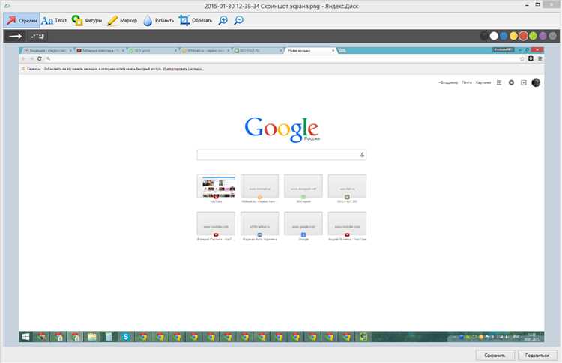Click the File Explorer folder in captured taskbar

(x=92, y=337)
